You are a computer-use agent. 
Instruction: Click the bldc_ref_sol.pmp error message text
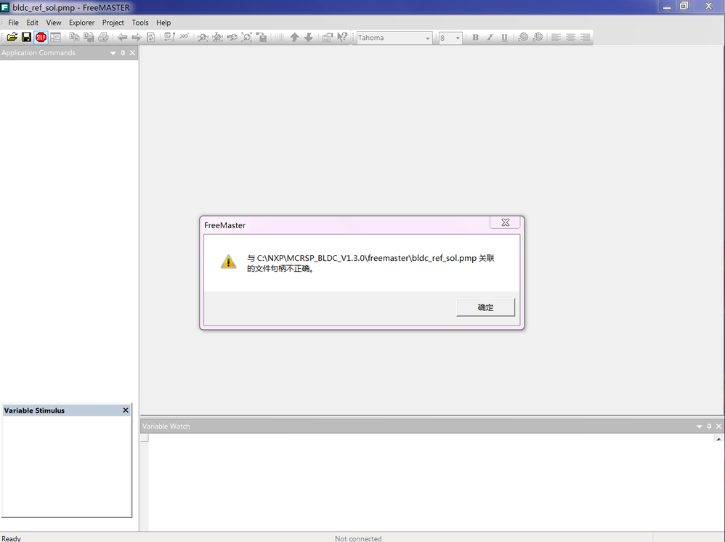pos(370,263)
